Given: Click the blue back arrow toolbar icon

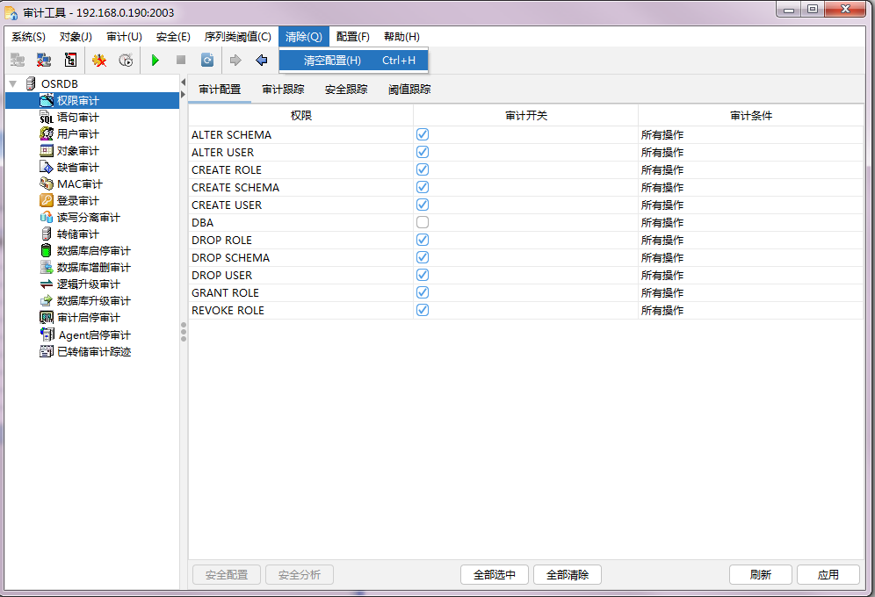Looking at the screenshot, I should 260,60.
